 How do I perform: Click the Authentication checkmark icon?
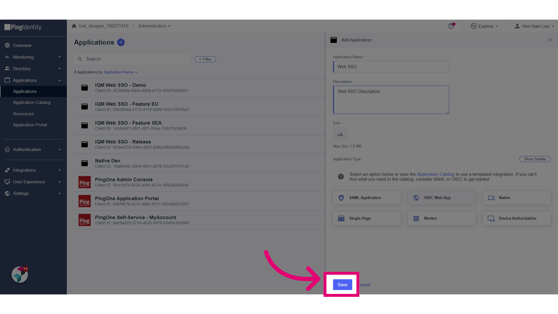[7, 149]
